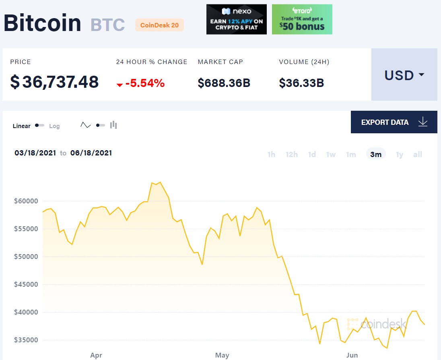Open the USD currency dropdown
The height and width of the screenshot is (360, 441).
[x=404, y=75]
